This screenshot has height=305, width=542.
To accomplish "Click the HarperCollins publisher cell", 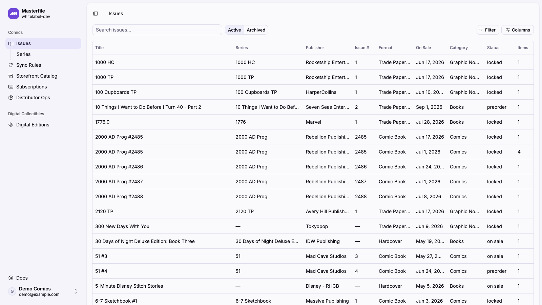I will (x=321, y=92).
